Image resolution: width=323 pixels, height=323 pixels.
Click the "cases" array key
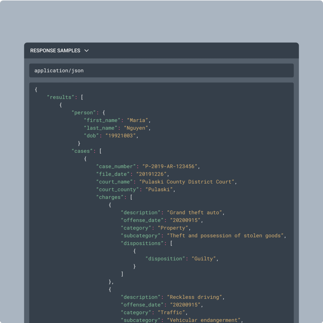point(82,151)
